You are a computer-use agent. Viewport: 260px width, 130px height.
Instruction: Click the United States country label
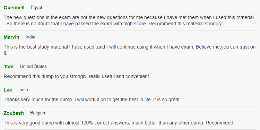(x=33, y=67)
